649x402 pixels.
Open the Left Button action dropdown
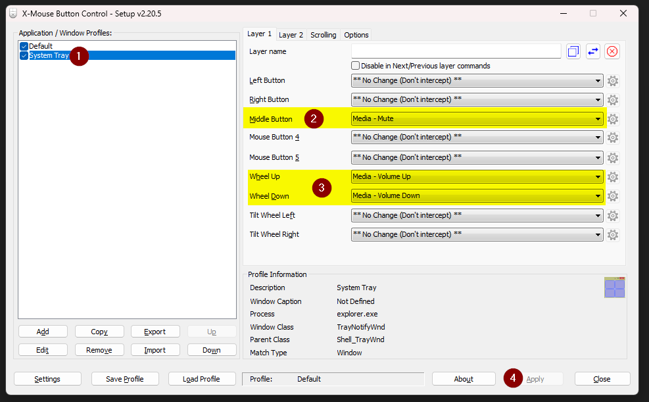477,81
